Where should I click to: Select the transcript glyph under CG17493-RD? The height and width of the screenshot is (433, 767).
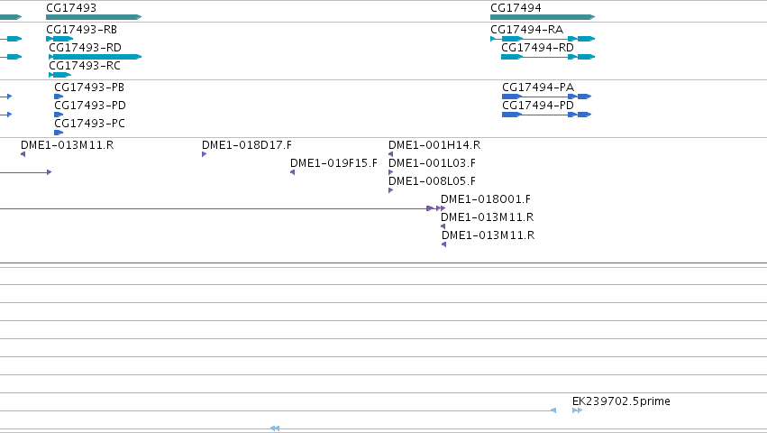[96, 57]
